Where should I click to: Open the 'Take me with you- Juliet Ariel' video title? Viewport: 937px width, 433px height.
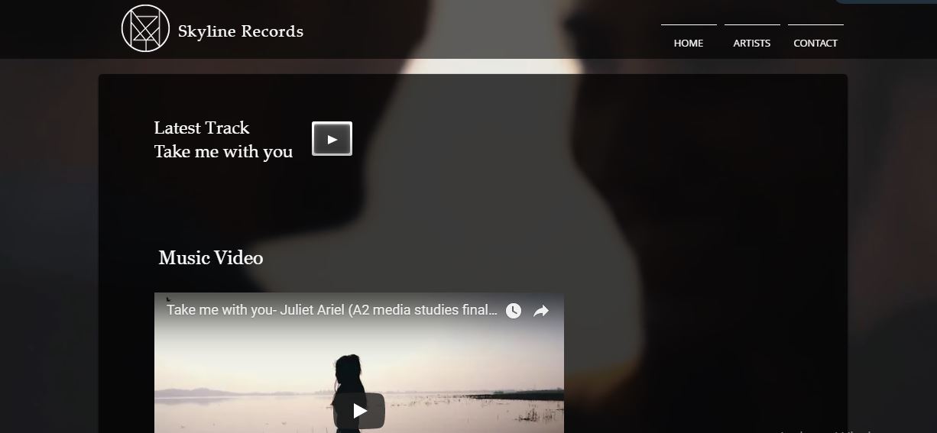click(332, 310)
